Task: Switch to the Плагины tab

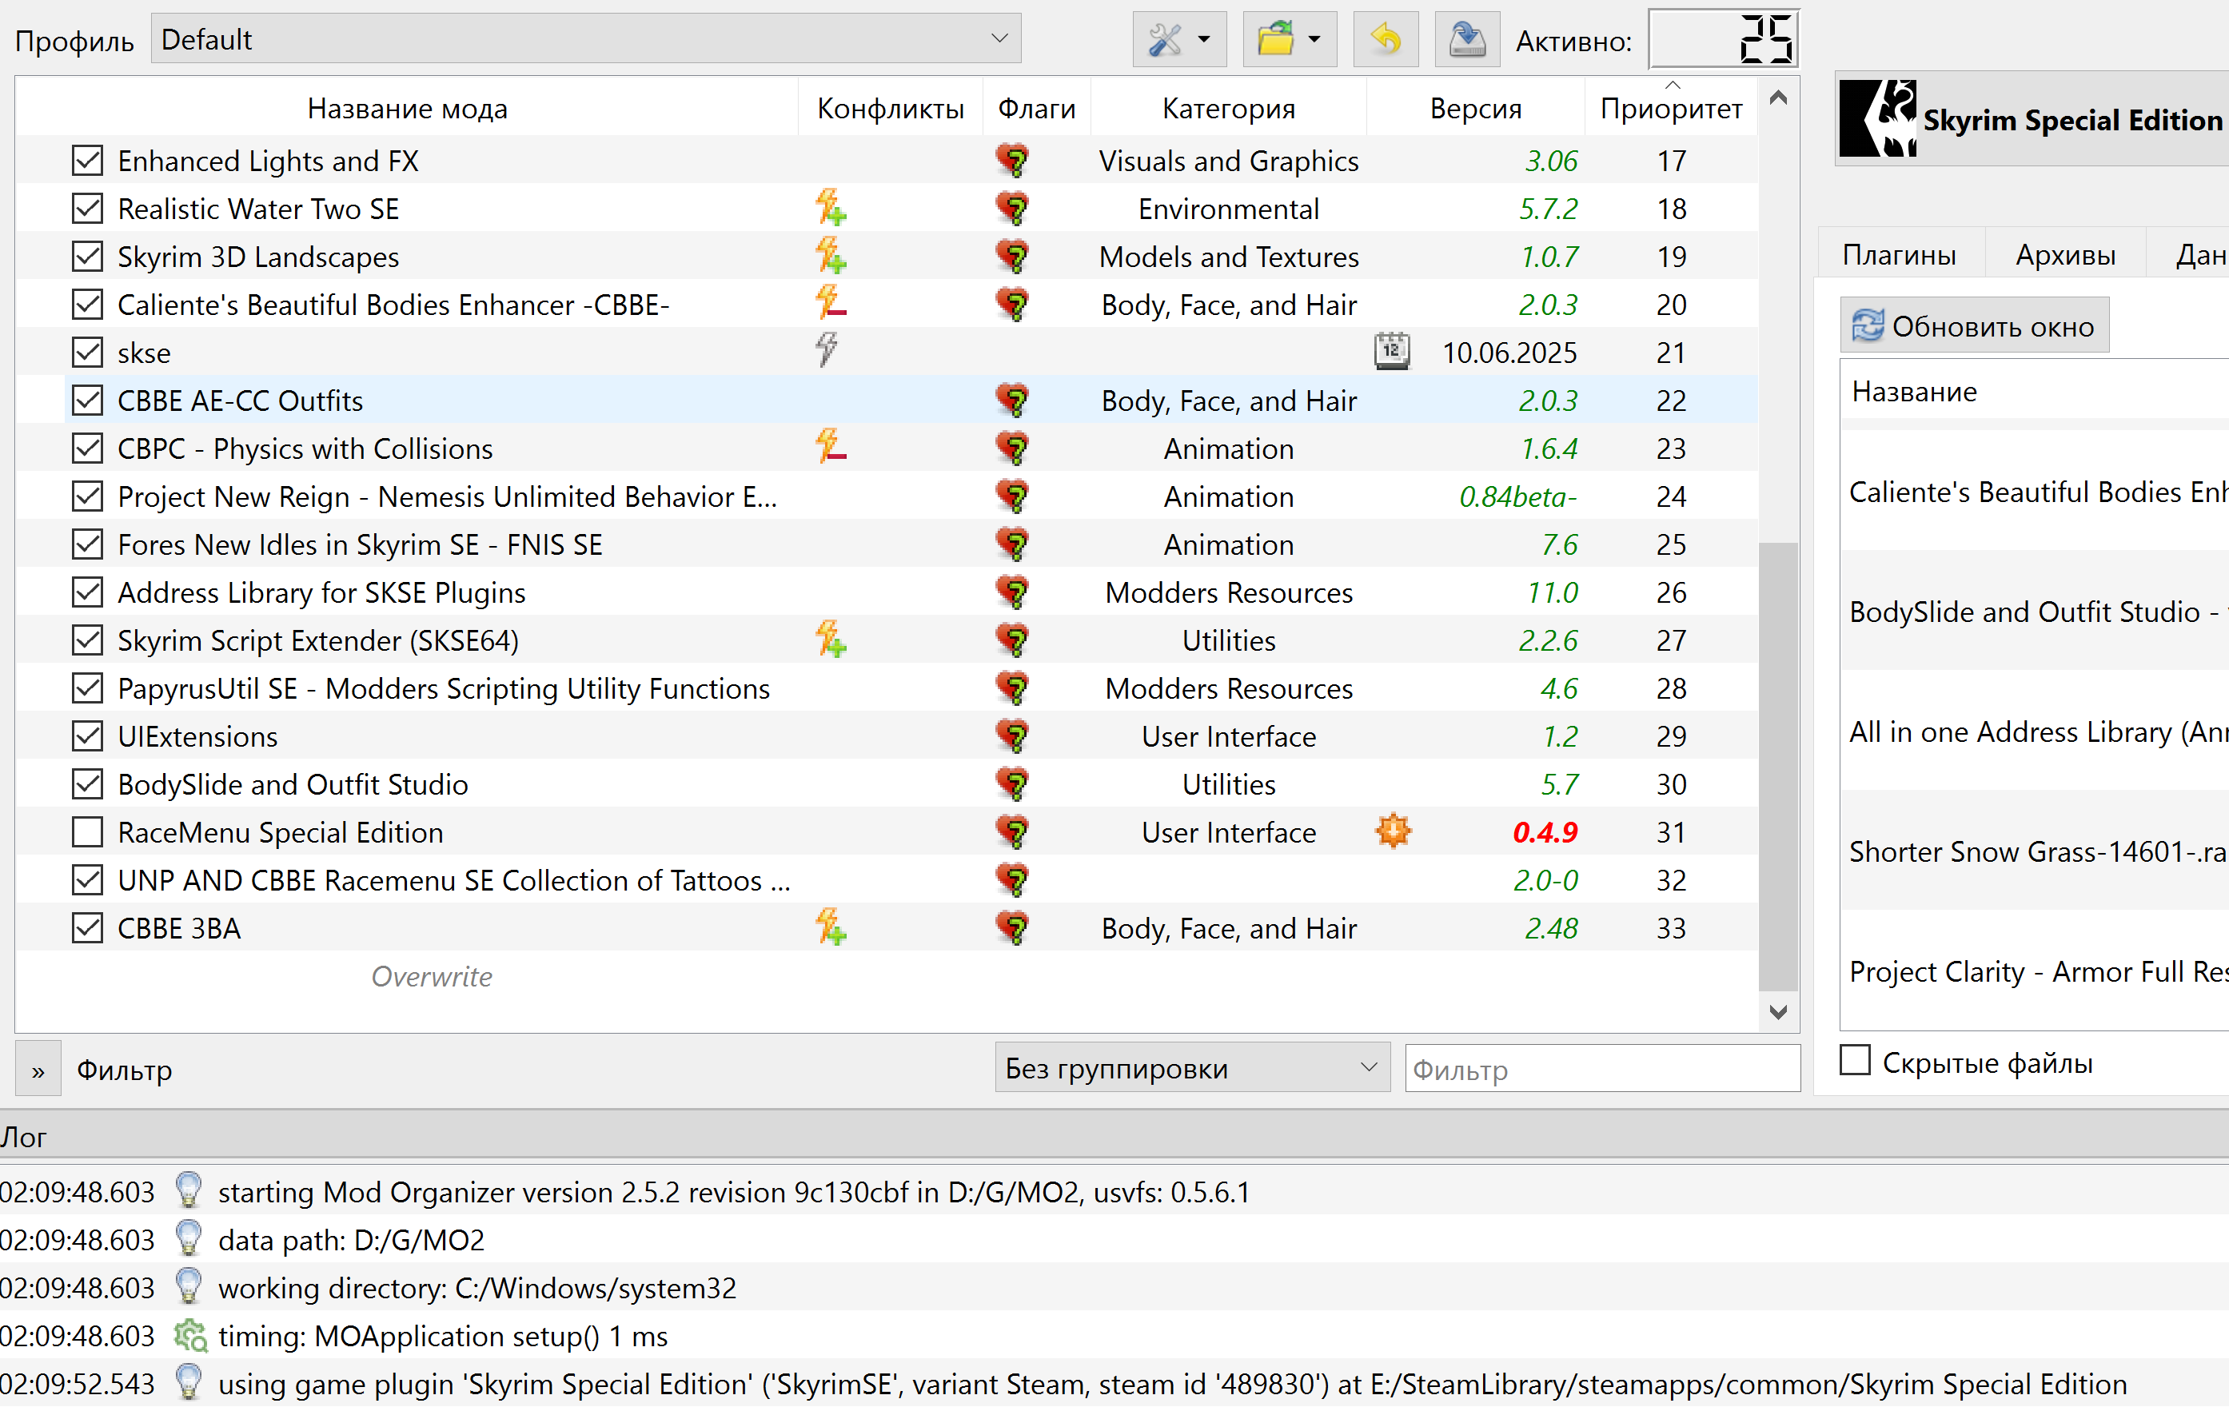Action: pyautogui.click(x=1901, y=254)
